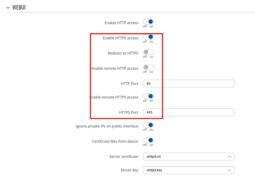The height and width of the screenshot is (180, 255).
Task: Toggle Enable HTTP access switch
Action: [148, 22]
